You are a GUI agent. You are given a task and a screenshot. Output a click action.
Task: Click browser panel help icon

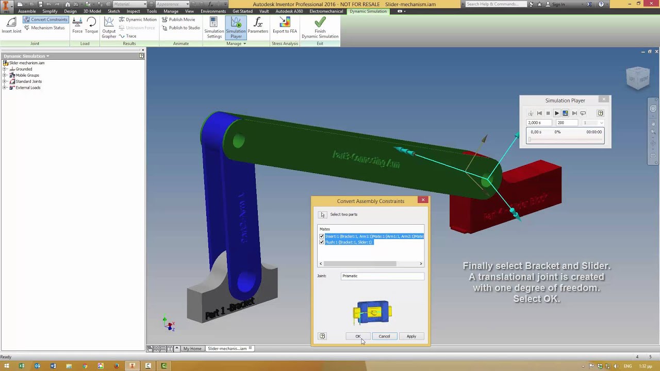click(x=141, y=56)
